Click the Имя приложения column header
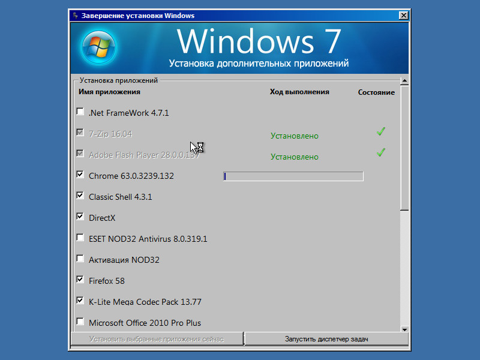Image resolution: width=480 pixels, height=360 pixels. click(x=109, y=92)
